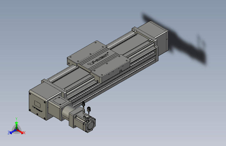Select the front end cap with the logo
The image size is (226, 146).
(x=38, y=106)
